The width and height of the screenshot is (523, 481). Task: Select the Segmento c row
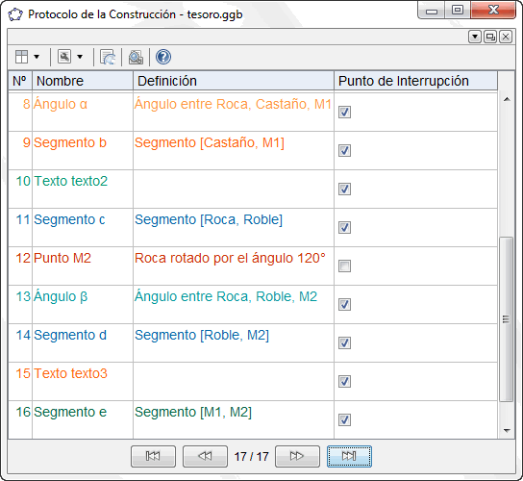point(253,228)
